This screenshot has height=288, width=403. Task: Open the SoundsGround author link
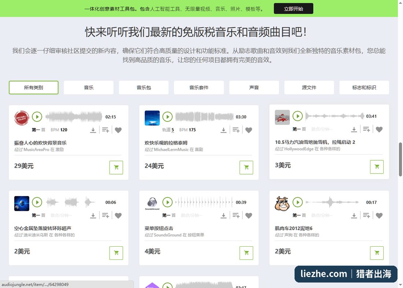point(167,235)
